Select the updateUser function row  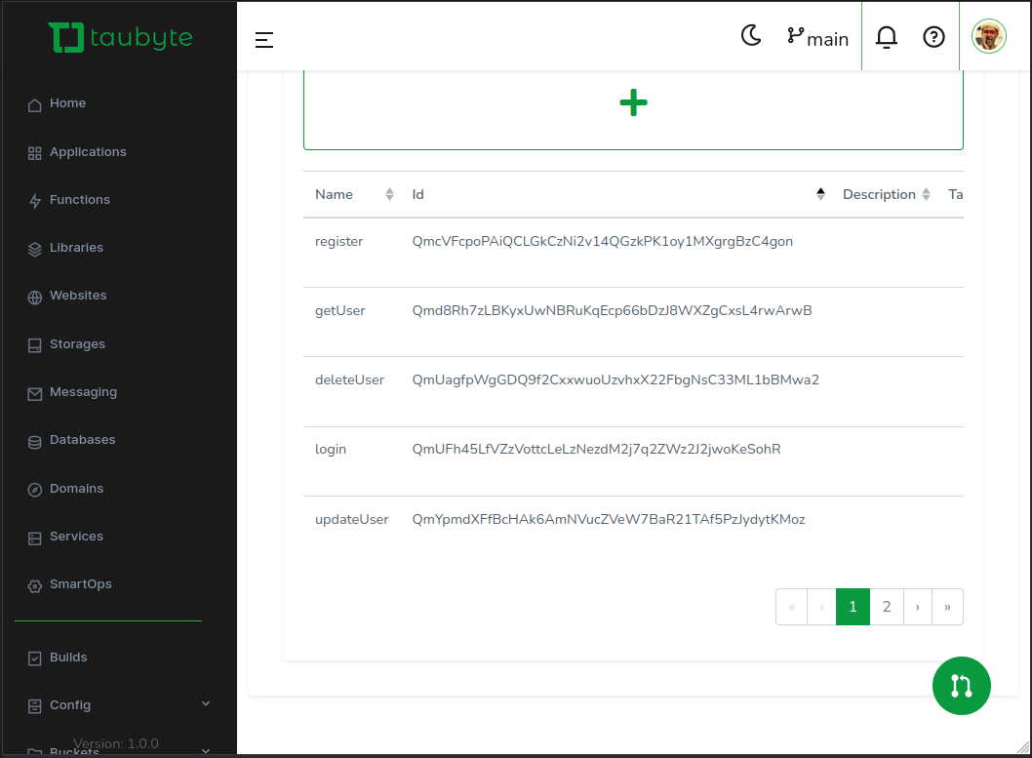coord(633,531)
